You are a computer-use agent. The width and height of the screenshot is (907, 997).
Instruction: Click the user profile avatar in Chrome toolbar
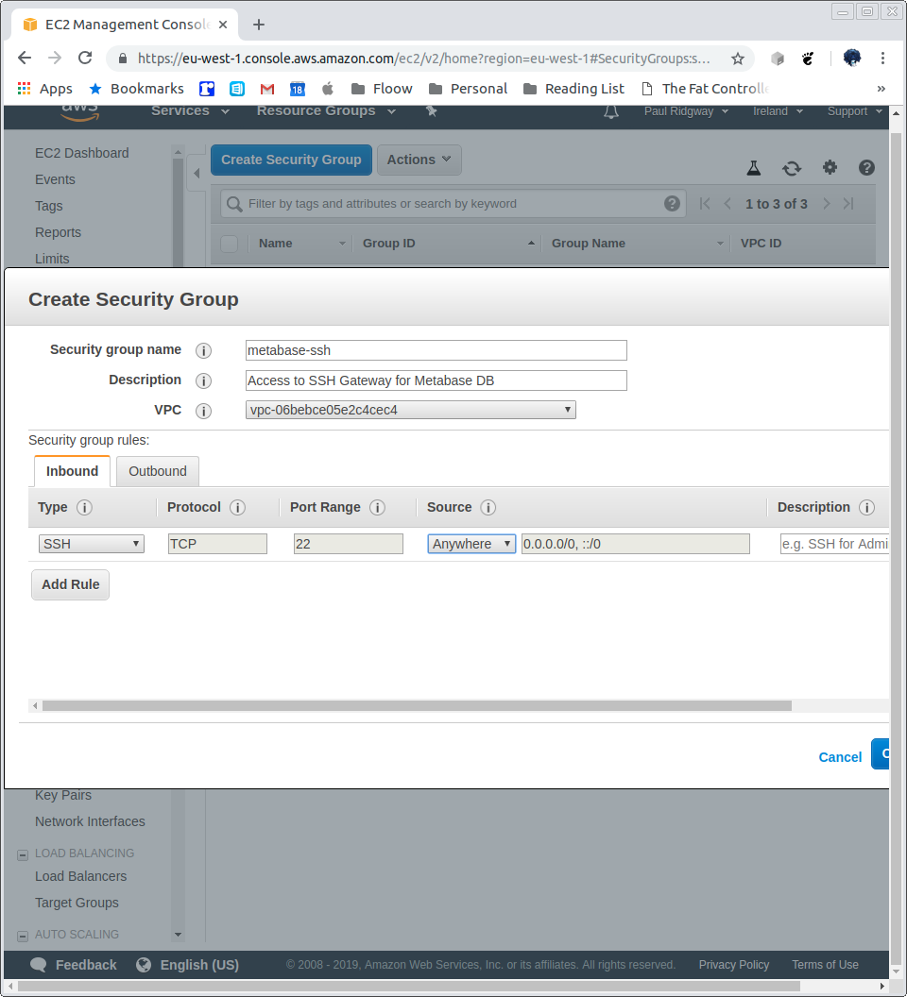click(x=851, y=58)
